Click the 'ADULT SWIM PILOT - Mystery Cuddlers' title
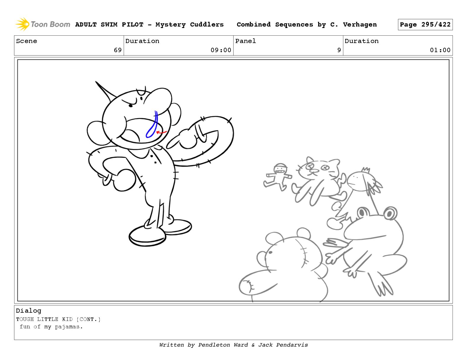The width and height of the screenshot is (467, 361). [x=149, y=24]
